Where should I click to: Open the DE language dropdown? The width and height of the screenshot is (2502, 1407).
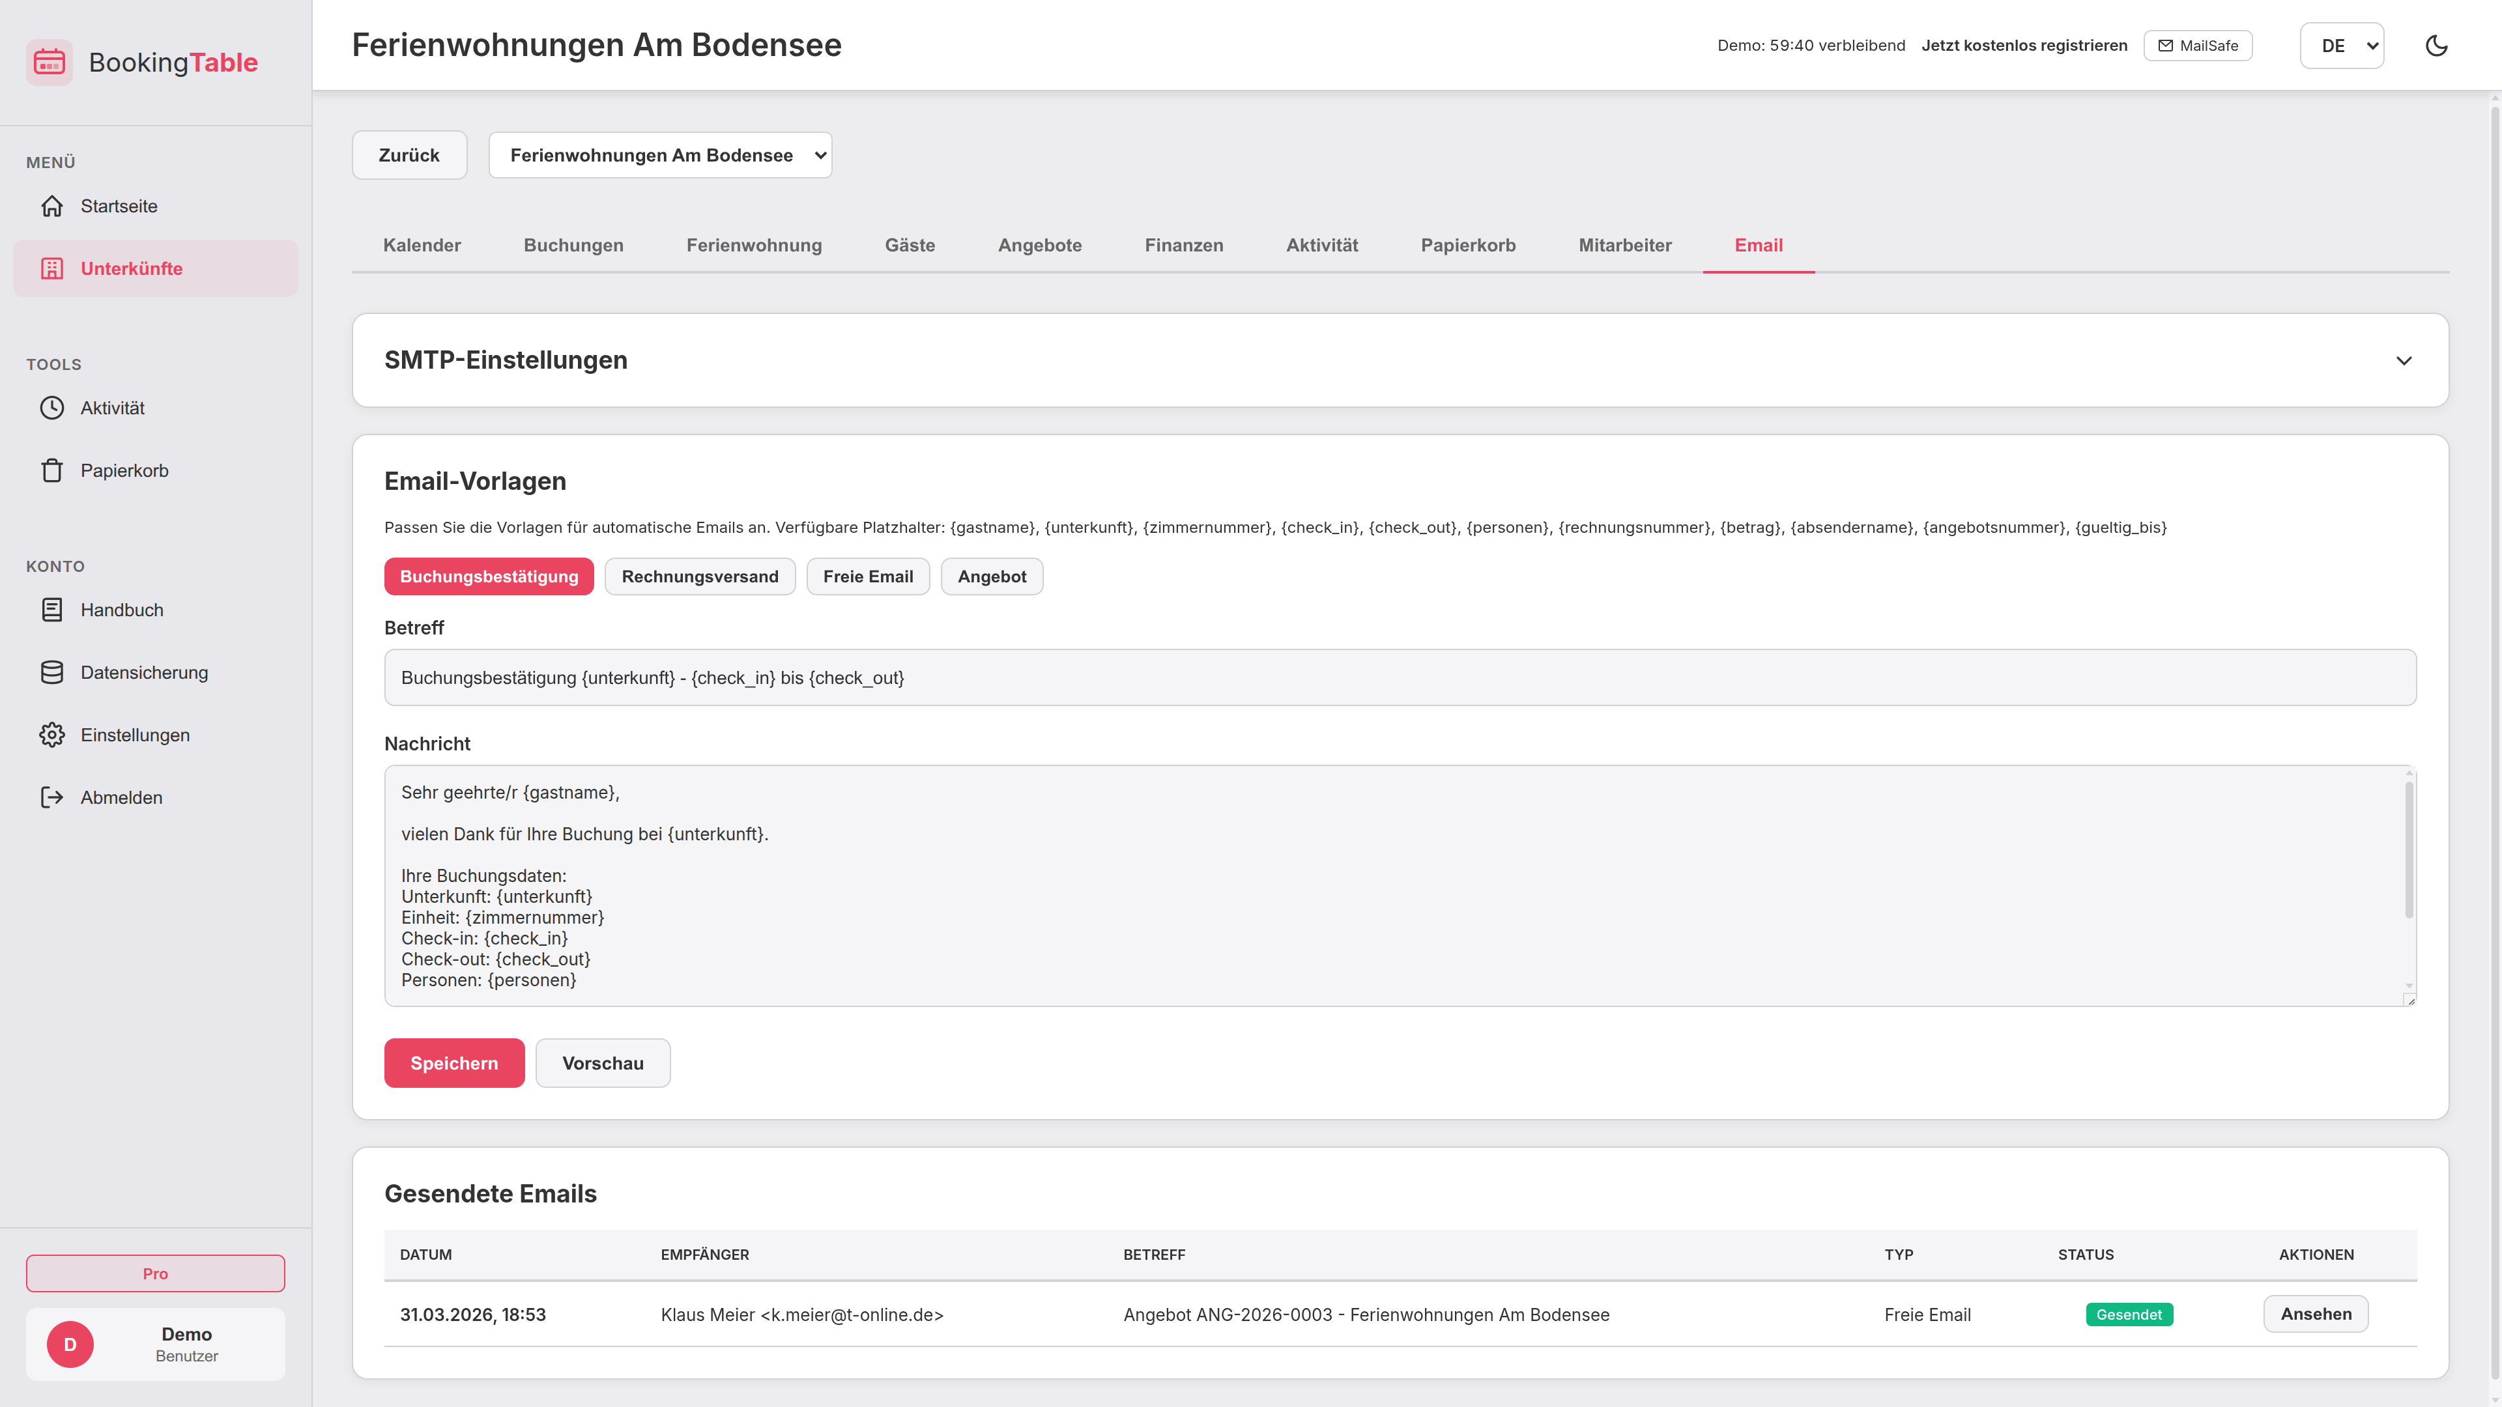point(2342,46)
